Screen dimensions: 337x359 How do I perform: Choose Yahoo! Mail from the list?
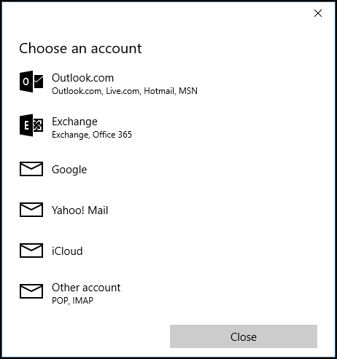[x=168, y=210]
